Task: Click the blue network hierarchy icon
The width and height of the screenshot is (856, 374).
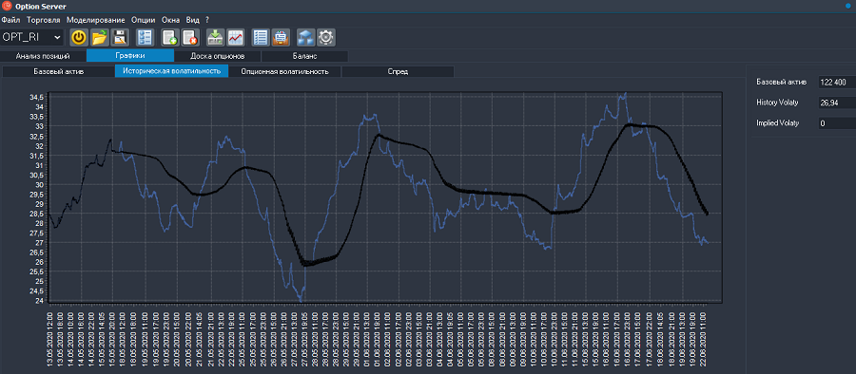Action: (x=305, y=38)
